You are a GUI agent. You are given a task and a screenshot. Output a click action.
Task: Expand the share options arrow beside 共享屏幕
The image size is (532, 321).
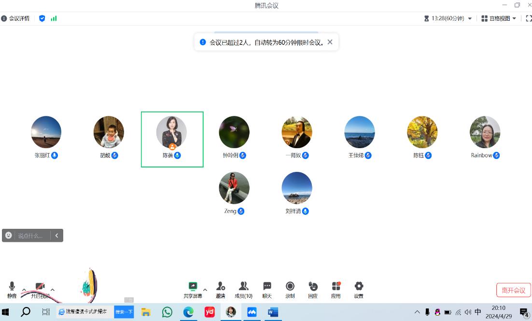[x=205, y=290]
